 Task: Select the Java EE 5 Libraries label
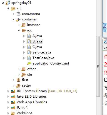[32, 97]
